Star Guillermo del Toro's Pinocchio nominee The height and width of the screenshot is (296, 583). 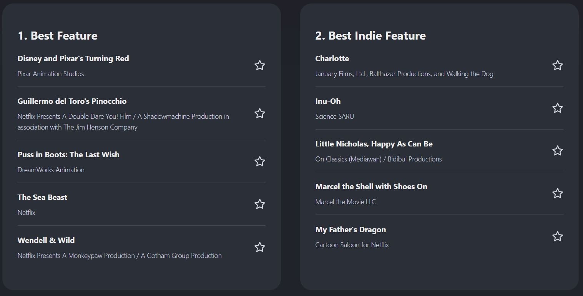[x=260, y=113]
